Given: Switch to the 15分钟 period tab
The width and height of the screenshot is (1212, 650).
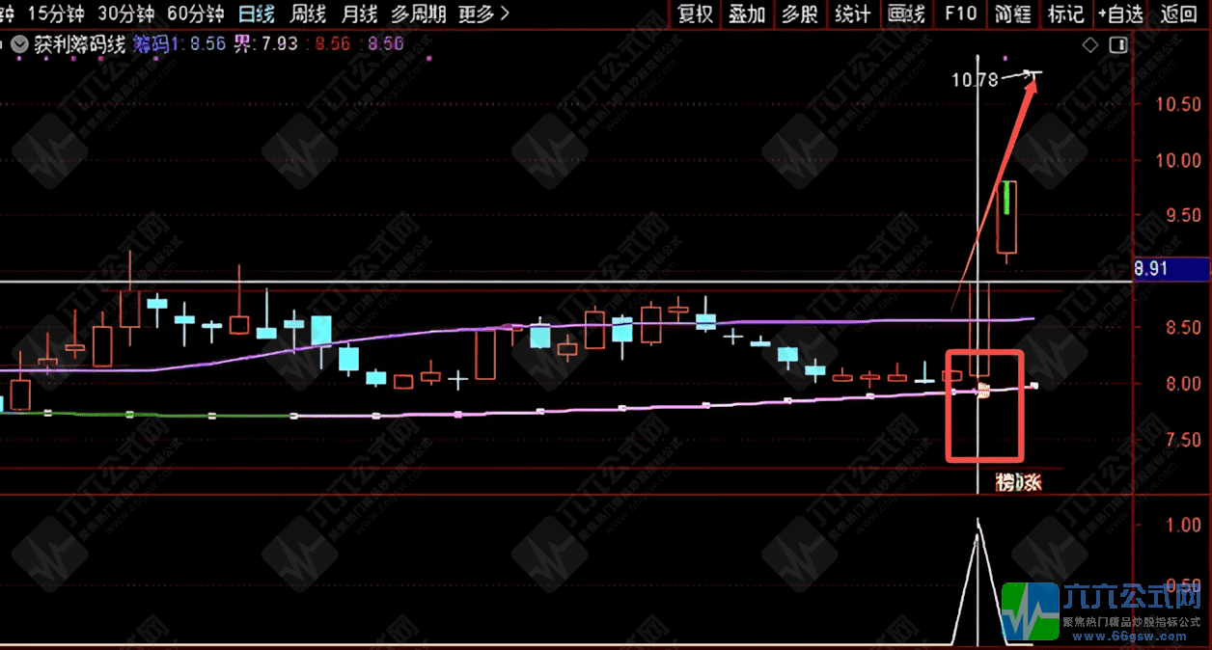Looking at the screenshot, I should point(57,14).
